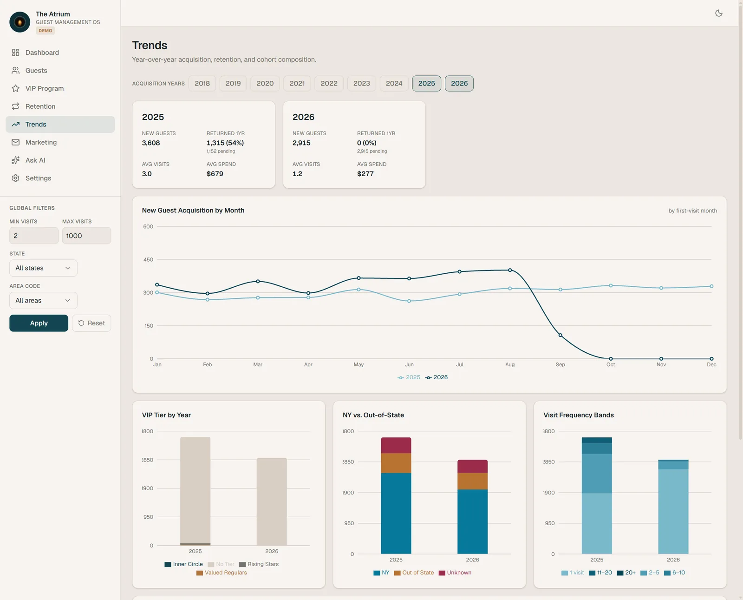Click the Retention loop arrows icon
The image size is (743, 600).
(x=15, y=106)
